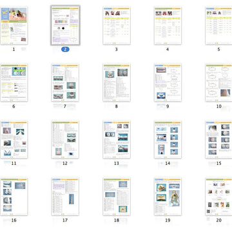The width and height of the screenshot is (232, 232).
Task: Click the page number label 20
Action: tap(219, 220)
